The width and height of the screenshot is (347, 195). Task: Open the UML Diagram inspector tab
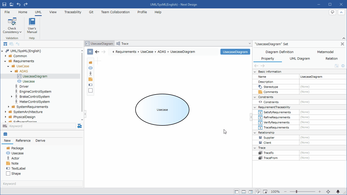pos(300,59)
